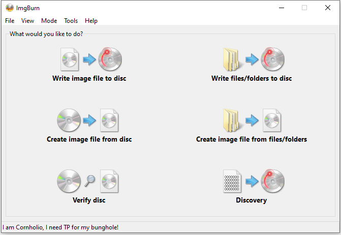Choose the 'Create image file from files/folders' label
The image size is (341, 235).
252,140
